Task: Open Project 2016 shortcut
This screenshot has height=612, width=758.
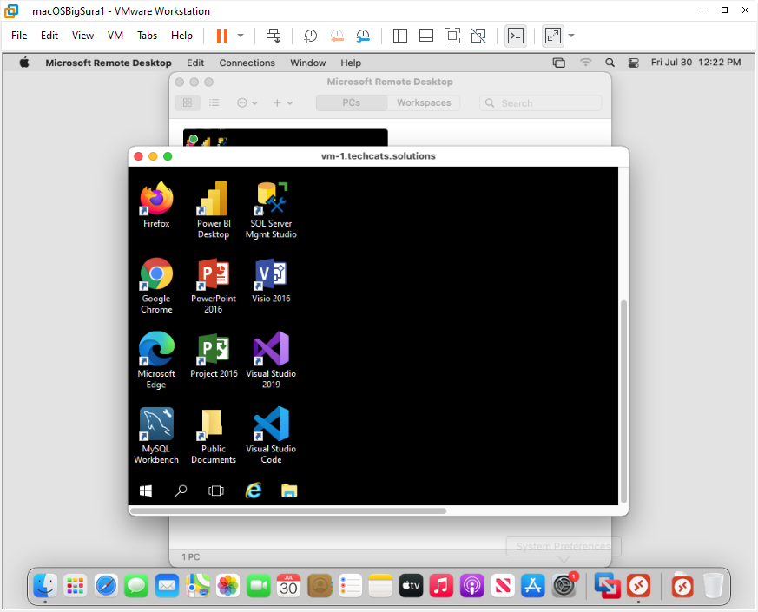Action: click(x=214, y=355)
